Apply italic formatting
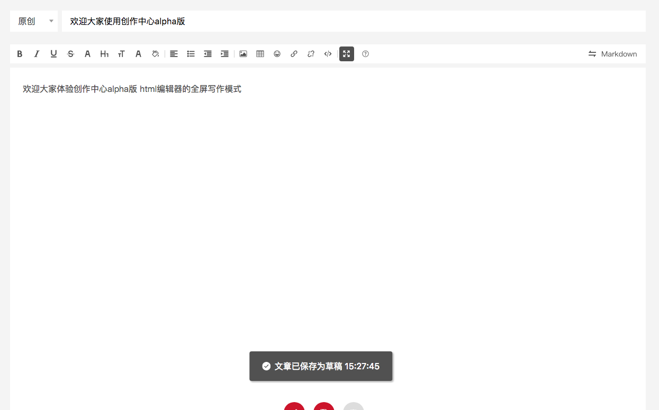 pyautogui.click(x=37, y=54)
